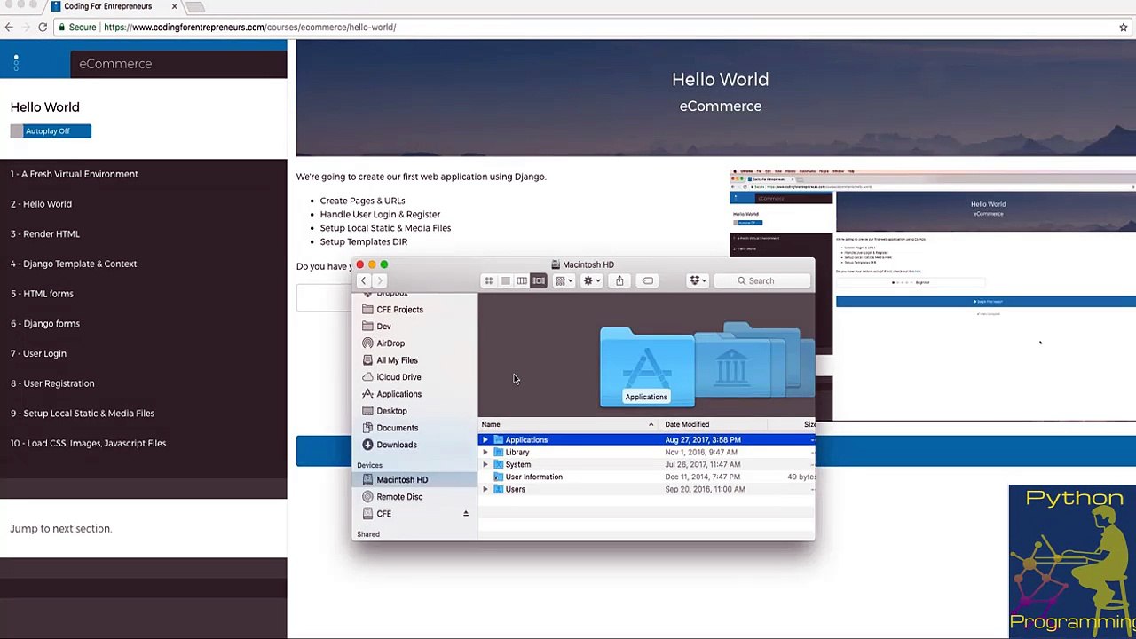Eject the CFE device
This screenshot has width=1136, height=639.
(x=465, y=514)
